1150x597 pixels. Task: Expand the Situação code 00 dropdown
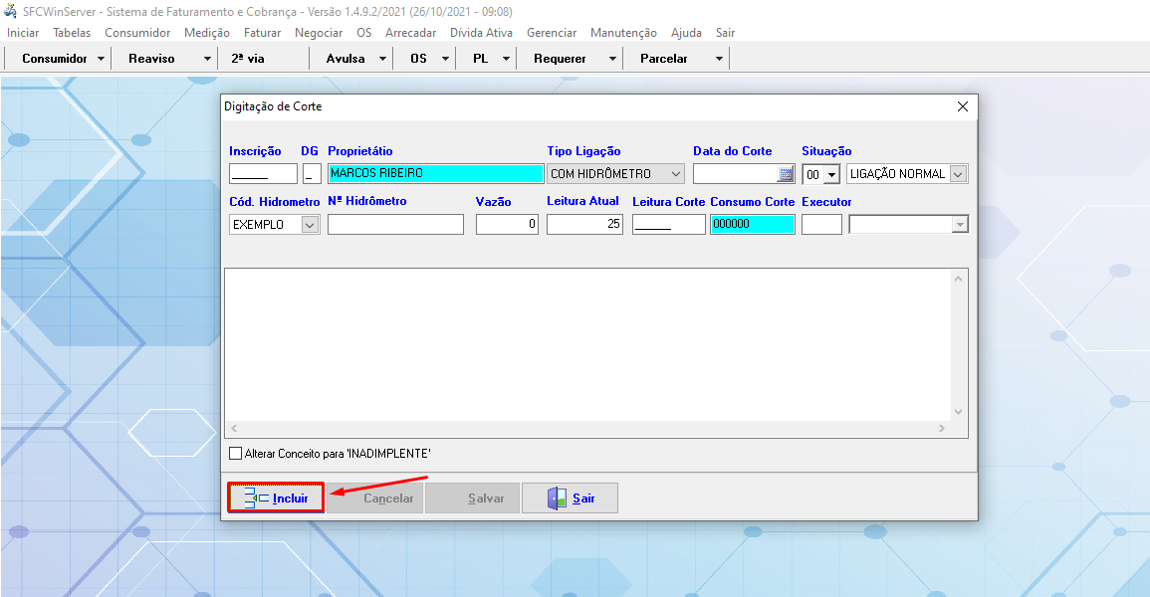pos(831,175)
